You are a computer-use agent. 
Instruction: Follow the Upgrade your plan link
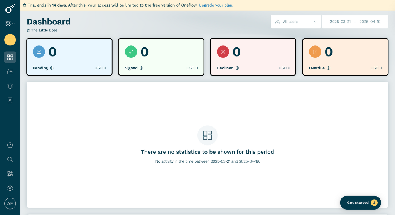[216, 5]
